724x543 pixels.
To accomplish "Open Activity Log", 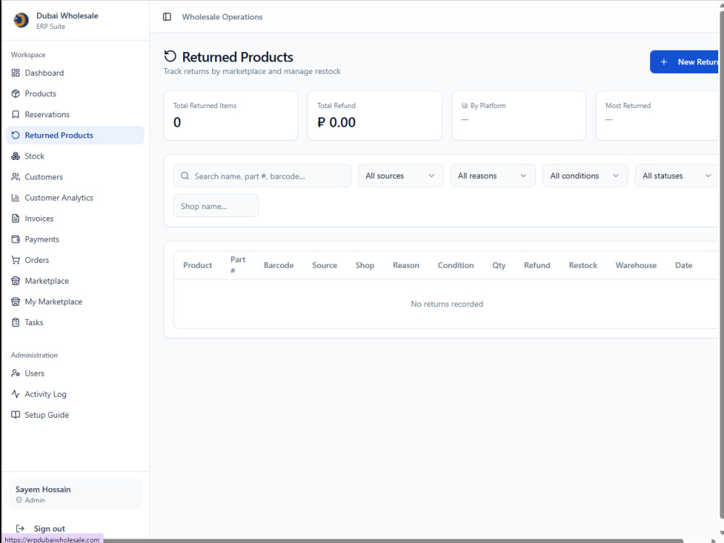I will tap(75, 394).
